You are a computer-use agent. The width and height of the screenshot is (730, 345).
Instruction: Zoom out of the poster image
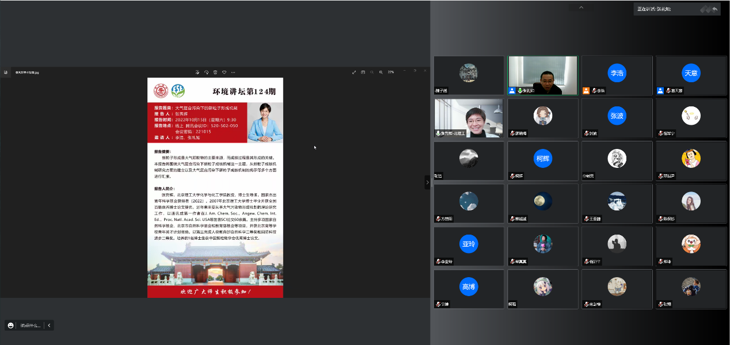[x=372, y=72]
